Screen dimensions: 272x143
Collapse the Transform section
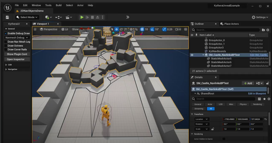tap(192, 114)
